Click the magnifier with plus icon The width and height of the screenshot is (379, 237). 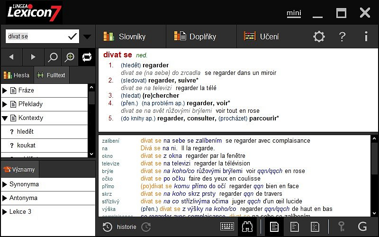click(x=70, y=57)
